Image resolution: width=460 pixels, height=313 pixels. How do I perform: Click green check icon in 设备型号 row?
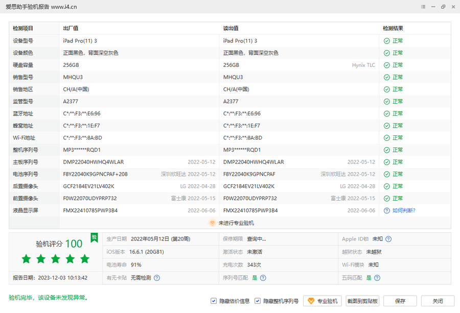coord(387,41)
